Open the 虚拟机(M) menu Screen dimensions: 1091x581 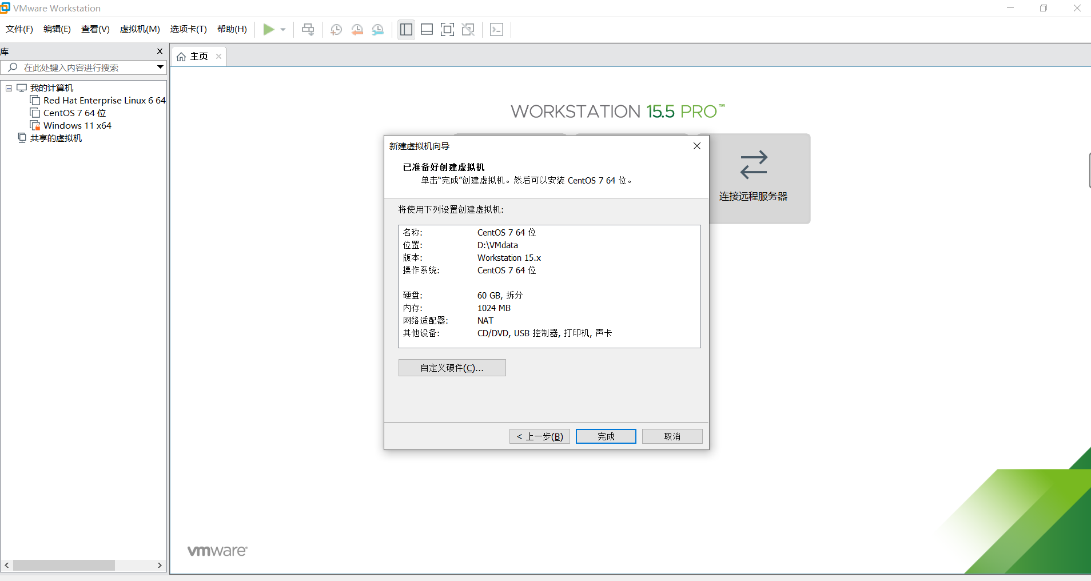140,29
